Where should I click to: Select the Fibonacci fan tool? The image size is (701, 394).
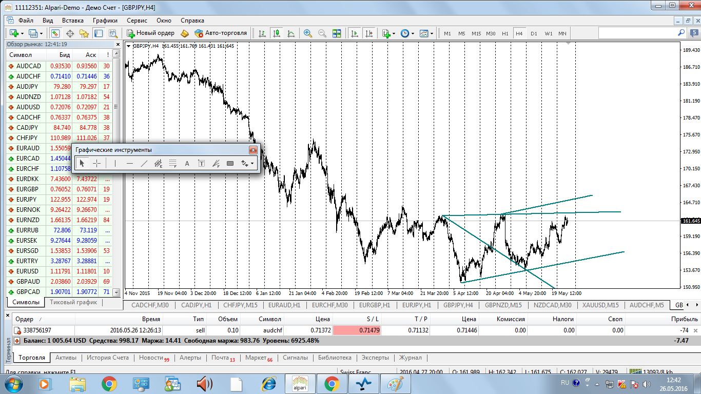click(x=216, y=164)
